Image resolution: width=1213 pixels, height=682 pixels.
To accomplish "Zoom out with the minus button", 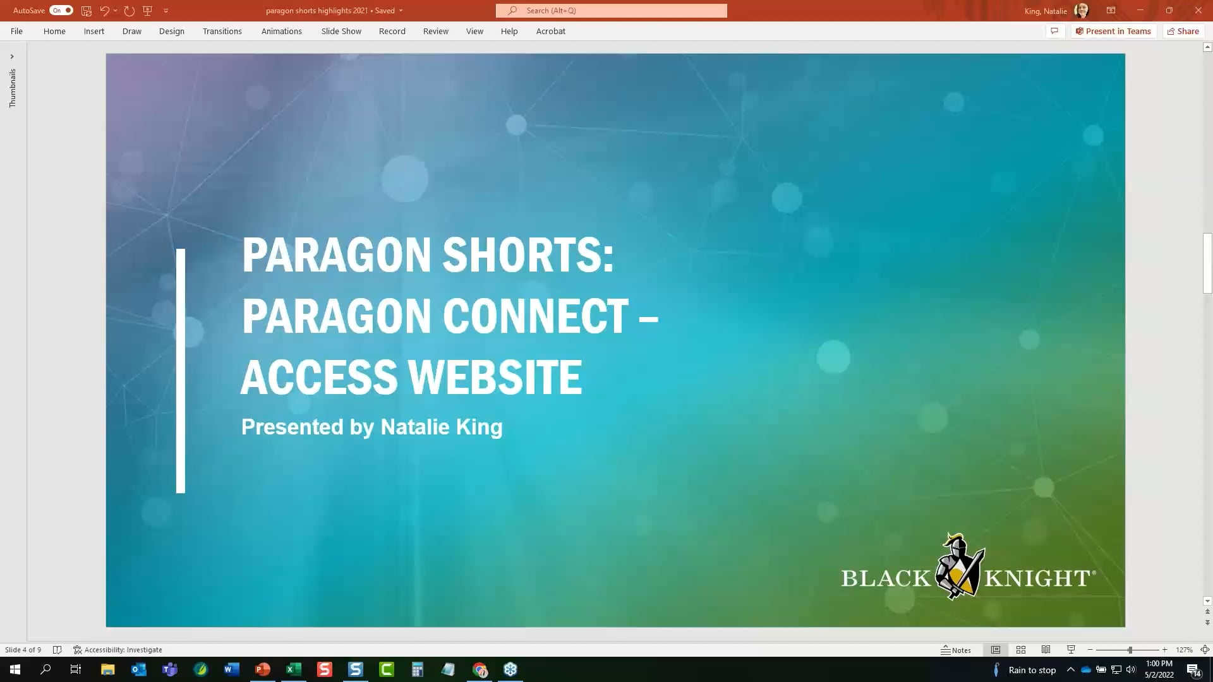I will pos(1090,650).
